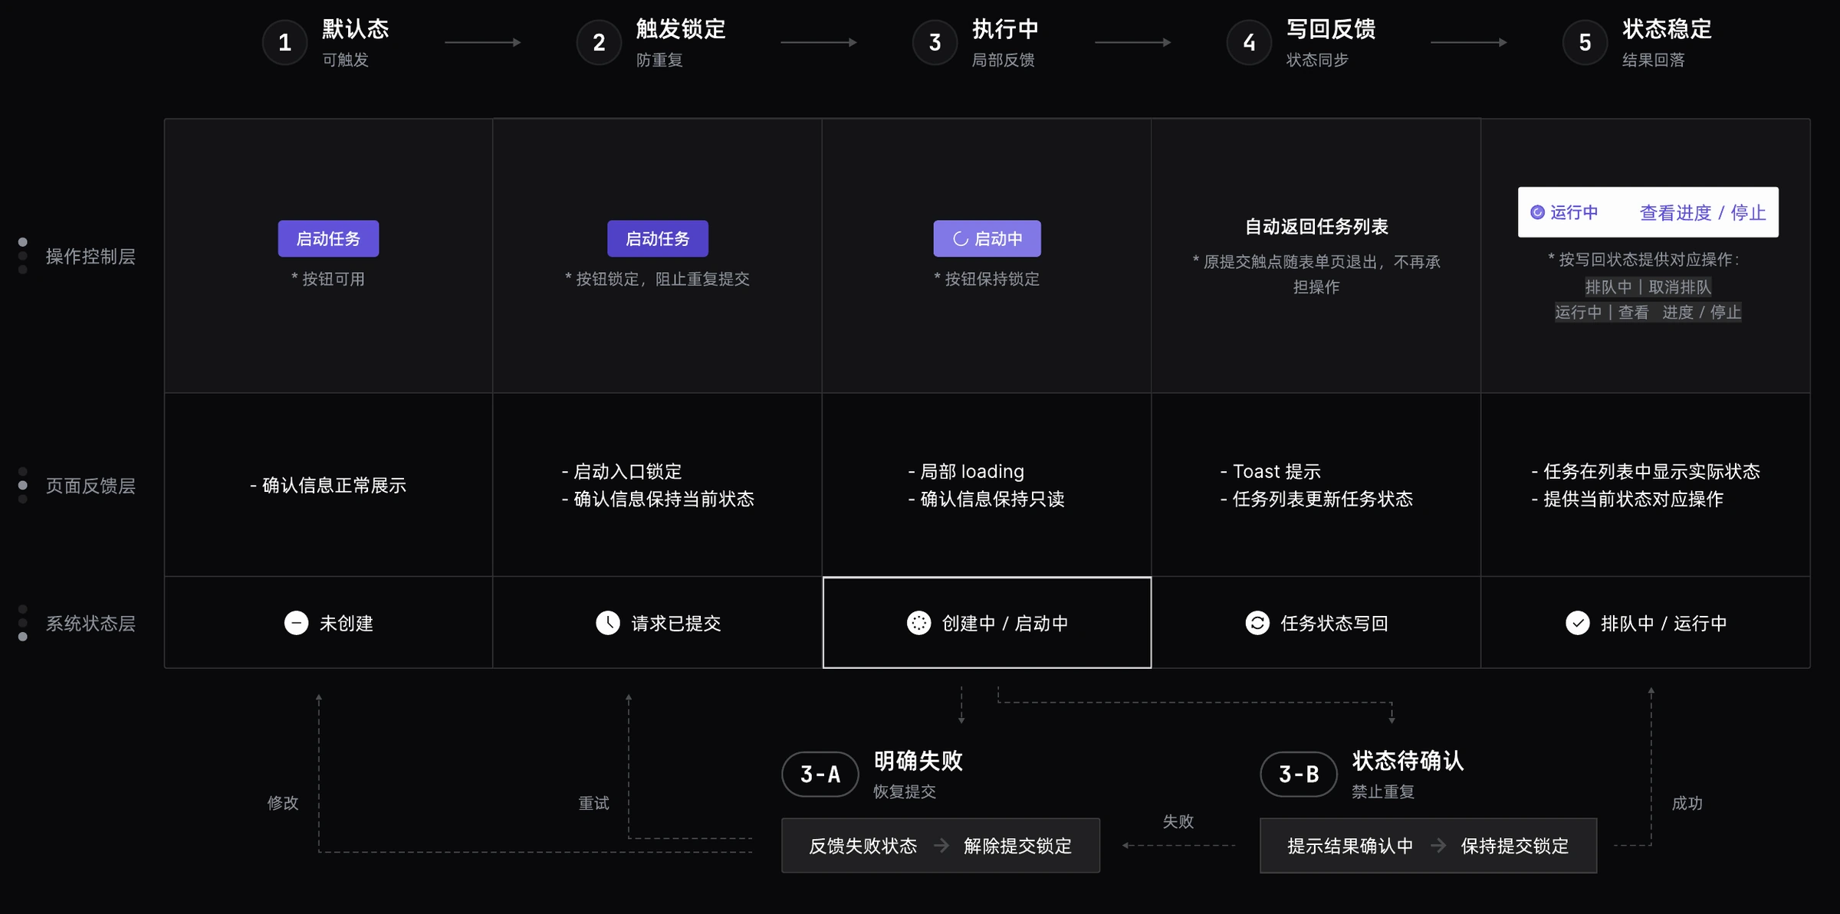1840x914 pixels.
Task: Click the status dot icon before 运行中 in white card
Action: (x=1537, y=212)
